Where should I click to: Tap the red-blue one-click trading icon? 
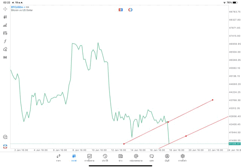point(120,9)
